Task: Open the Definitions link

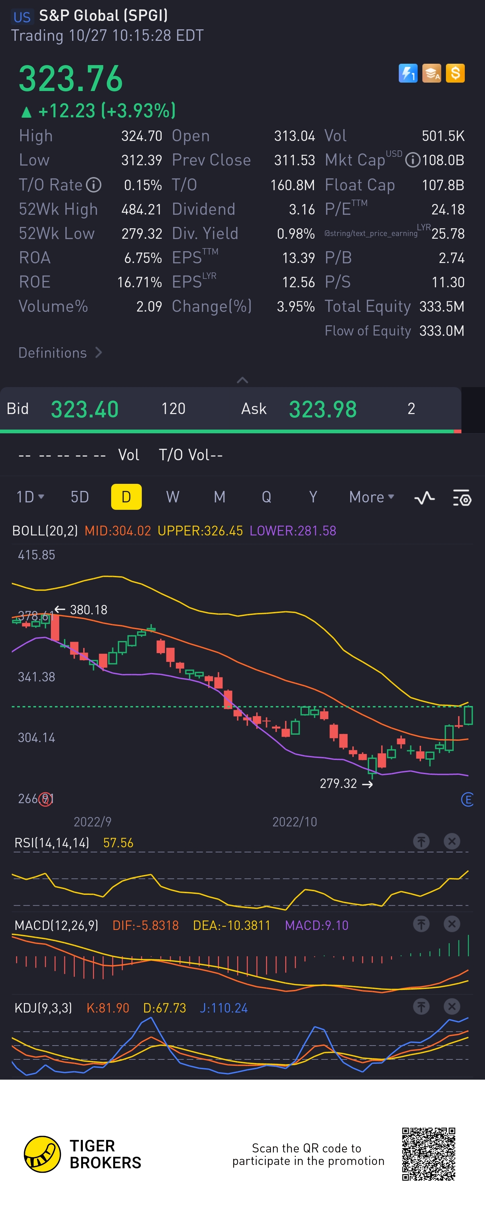Action: (60, 353)
